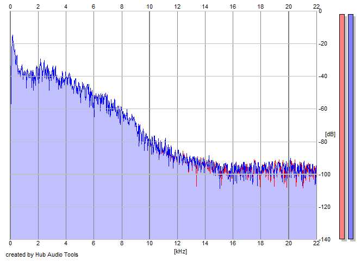Click the 6 kHz label on bottom axis
Image resolution: width=361 pixels, height=261 pixels.
94,243
